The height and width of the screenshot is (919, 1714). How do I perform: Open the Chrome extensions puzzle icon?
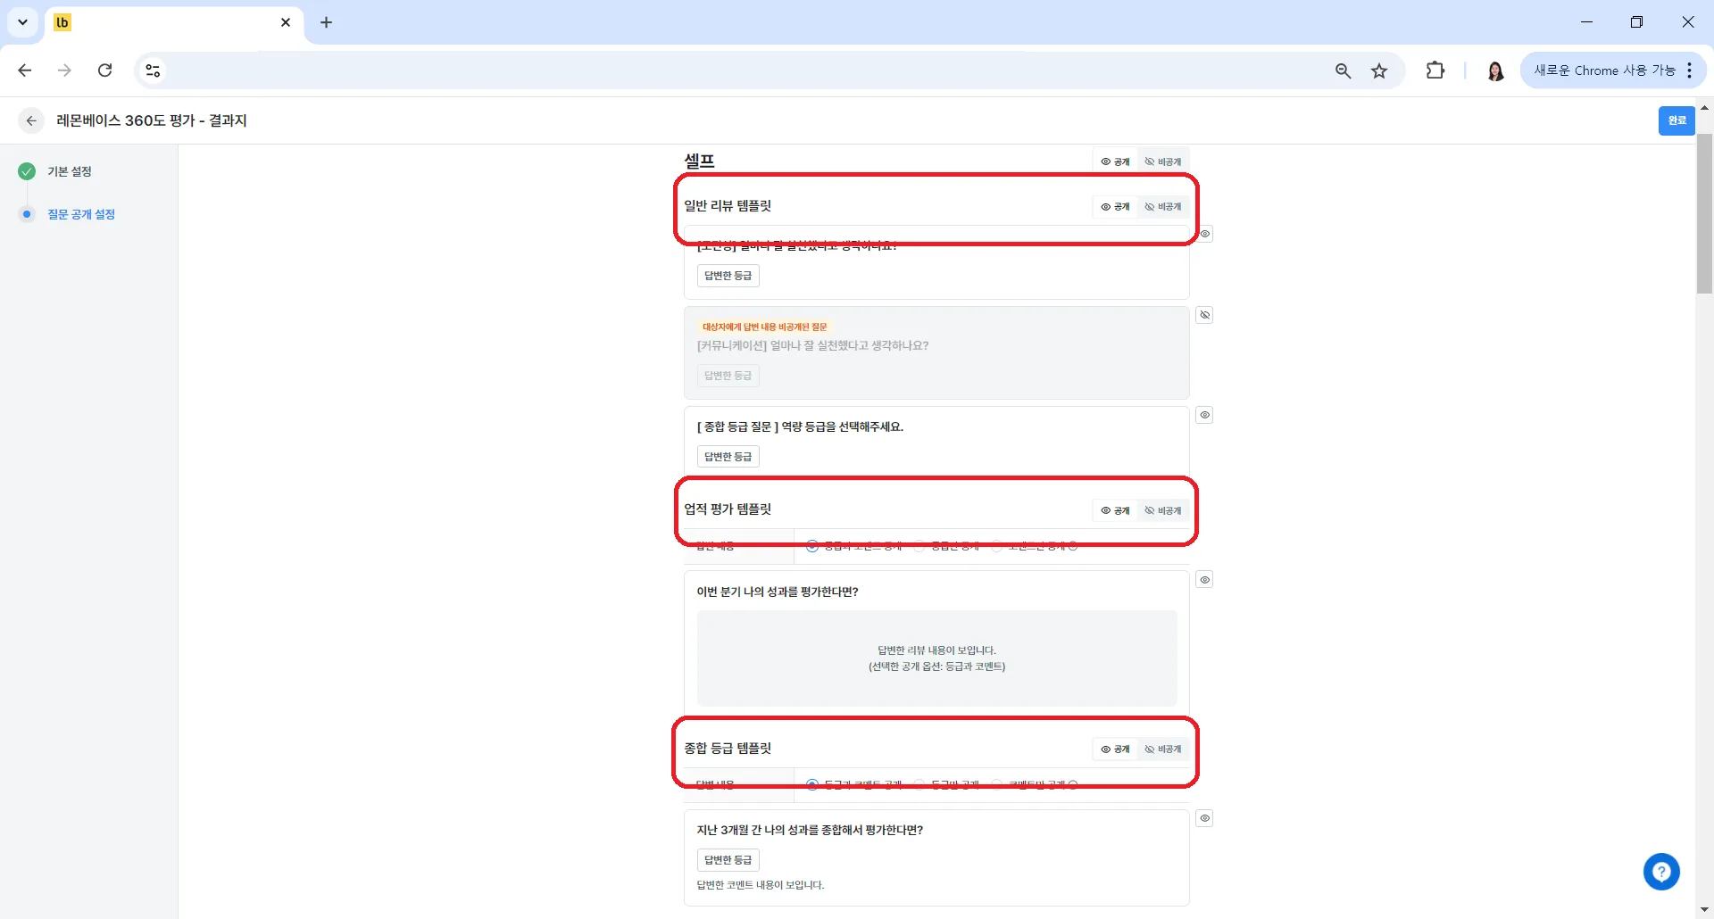pyautogui.click(x=1435, y=70)
